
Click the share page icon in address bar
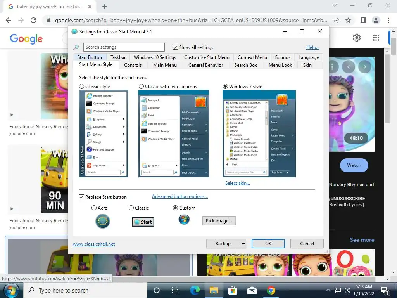point(336,20)
